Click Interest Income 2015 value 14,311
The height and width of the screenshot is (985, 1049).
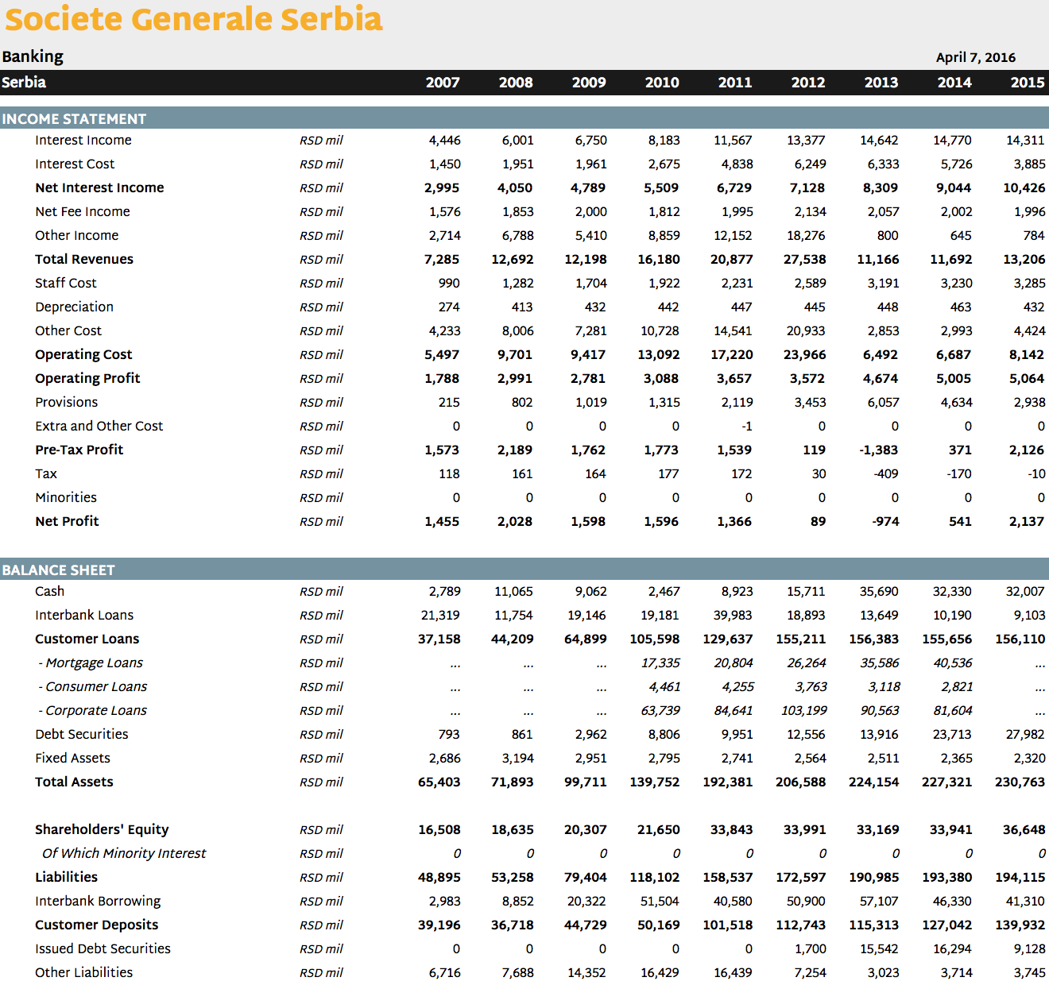1025,141
